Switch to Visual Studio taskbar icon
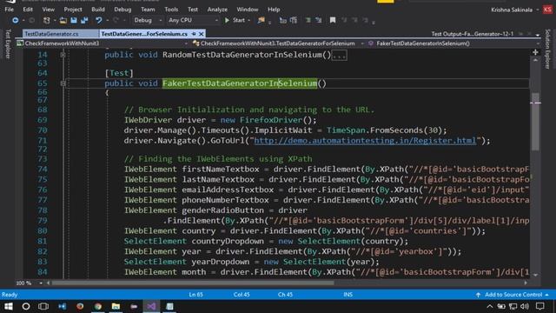This screenshot has width=556, height=313. pos(151,306)
